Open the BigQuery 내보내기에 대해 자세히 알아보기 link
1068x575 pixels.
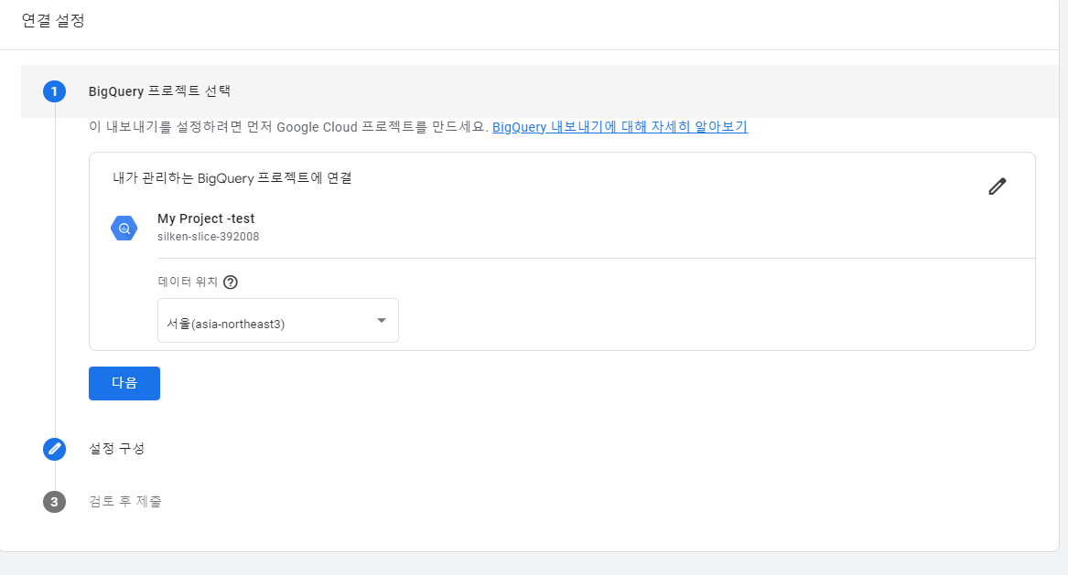[x=620, y=126]
